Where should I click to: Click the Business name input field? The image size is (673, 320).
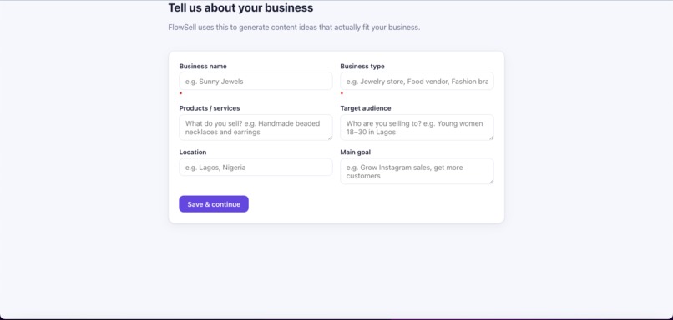click(x=256, y=81)
